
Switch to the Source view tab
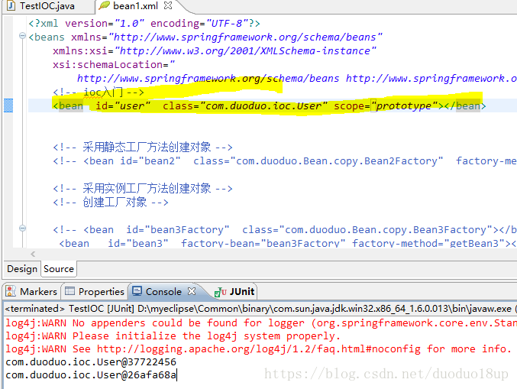tap(59, 269)
